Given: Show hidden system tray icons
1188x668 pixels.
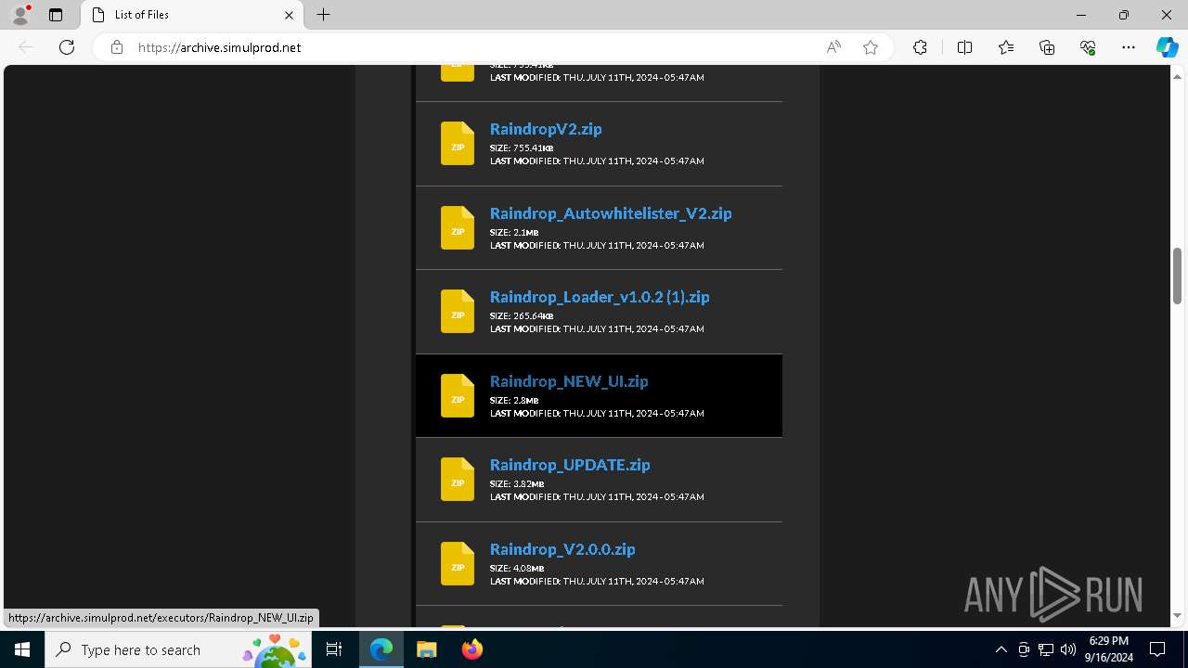Looking at the screenshot, I should tap(1001, 649).
